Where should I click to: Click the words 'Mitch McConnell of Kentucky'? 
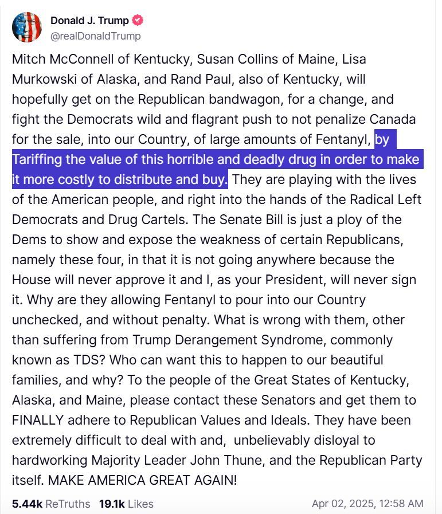coord(101,60)
